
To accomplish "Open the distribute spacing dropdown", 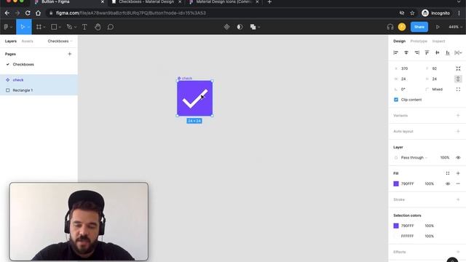I will point(458,52).
